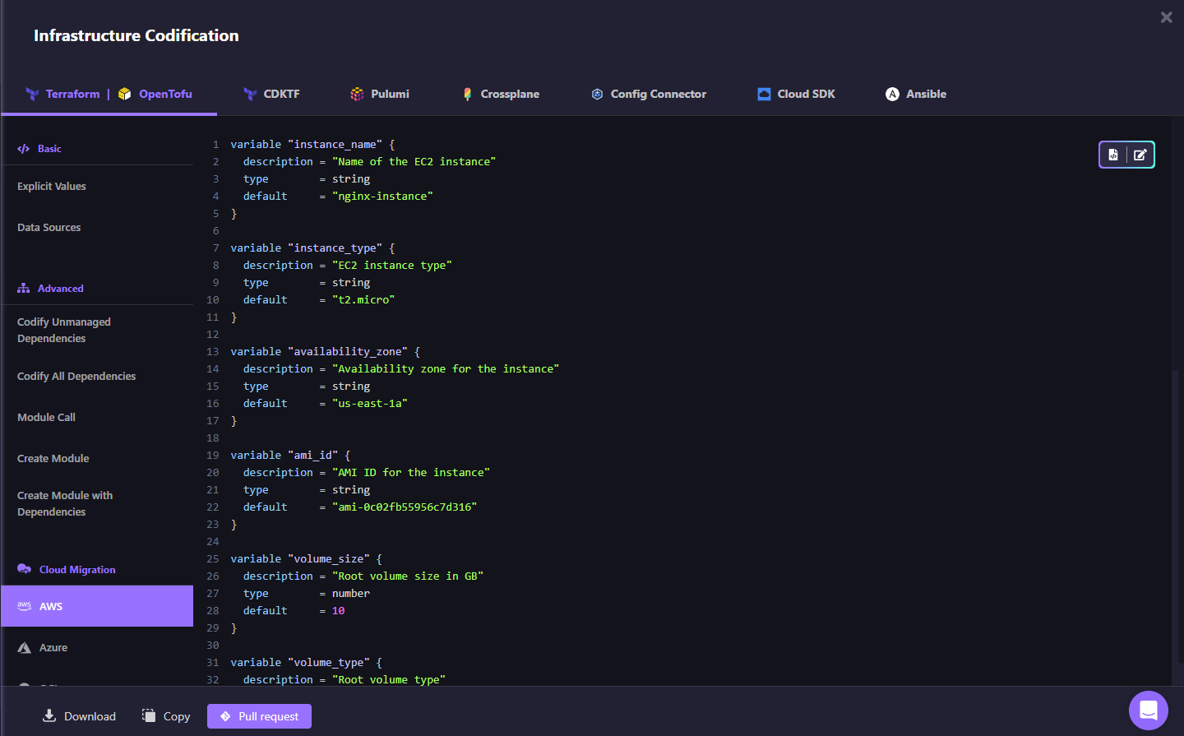Click on volume_size default value 10
This screenshot has height=736, width=1184.
[x=339, y=611]
